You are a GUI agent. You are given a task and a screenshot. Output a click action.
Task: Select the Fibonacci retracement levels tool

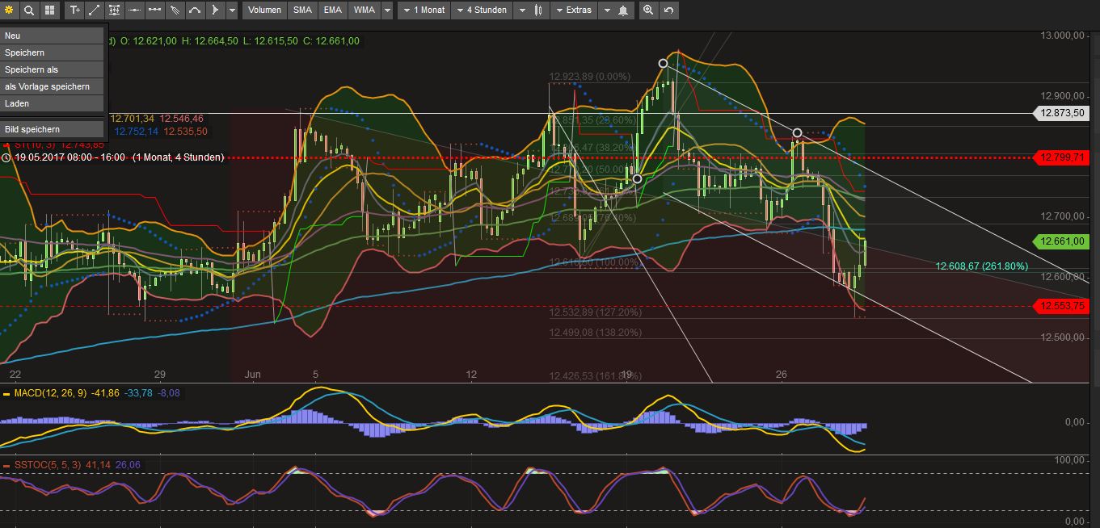(x=115, y=10)
